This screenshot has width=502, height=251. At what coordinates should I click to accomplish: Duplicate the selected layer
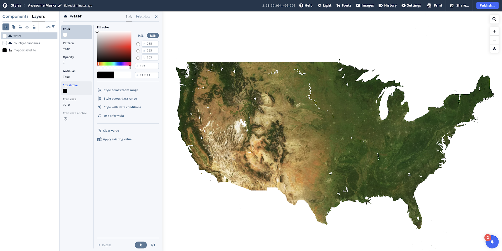tap(13, 27)
